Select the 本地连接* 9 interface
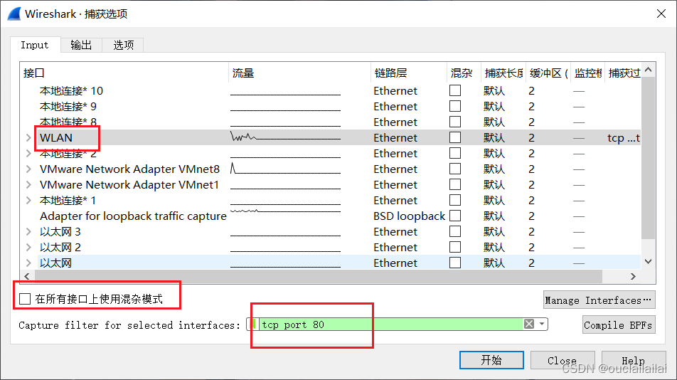 click(x=68, y=106)
